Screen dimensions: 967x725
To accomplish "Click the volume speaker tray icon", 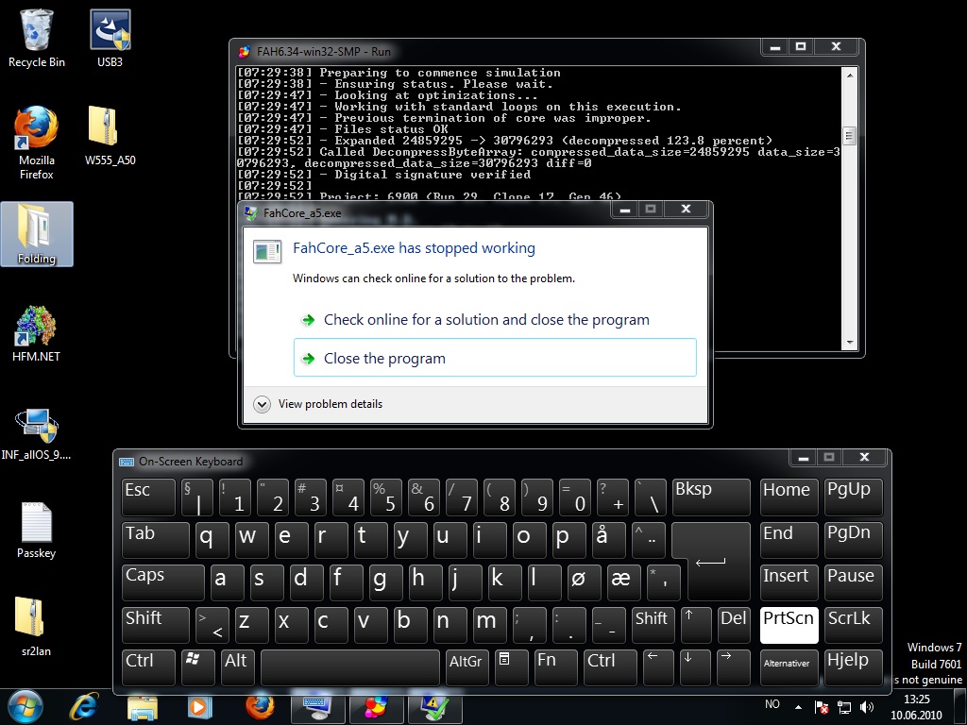I will click(867, 707).
